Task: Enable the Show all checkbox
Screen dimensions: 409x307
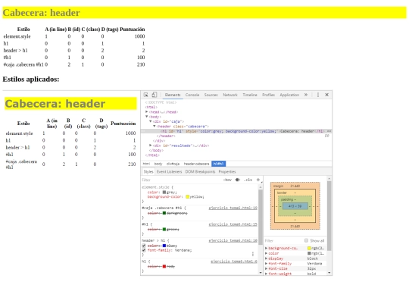Action: [306, 240]
